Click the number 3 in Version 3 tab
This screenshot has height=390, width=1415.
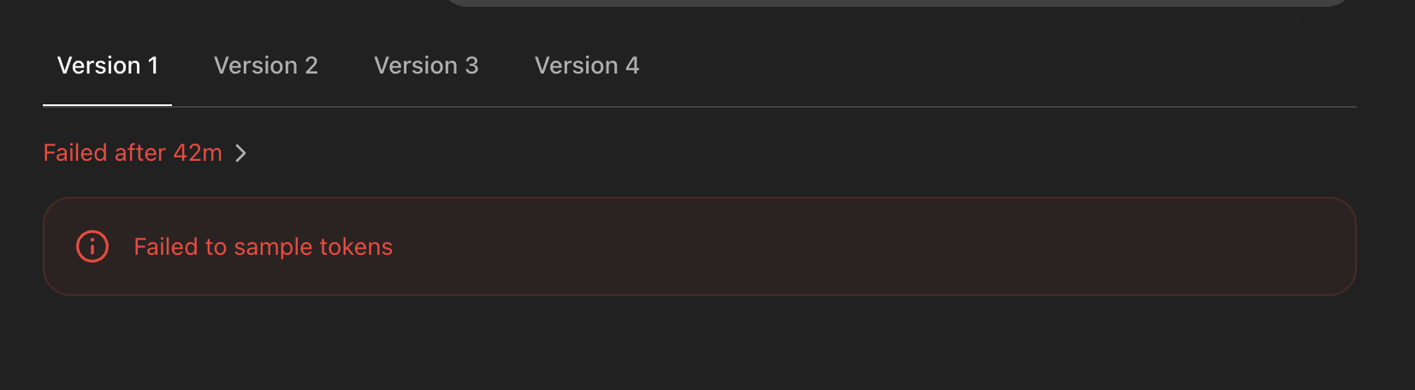tap(471, 66)
